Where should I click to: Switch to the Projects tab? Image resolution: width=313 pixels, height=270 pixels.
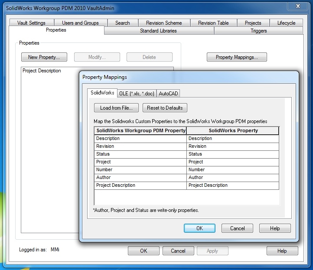(x=253, y=23)
